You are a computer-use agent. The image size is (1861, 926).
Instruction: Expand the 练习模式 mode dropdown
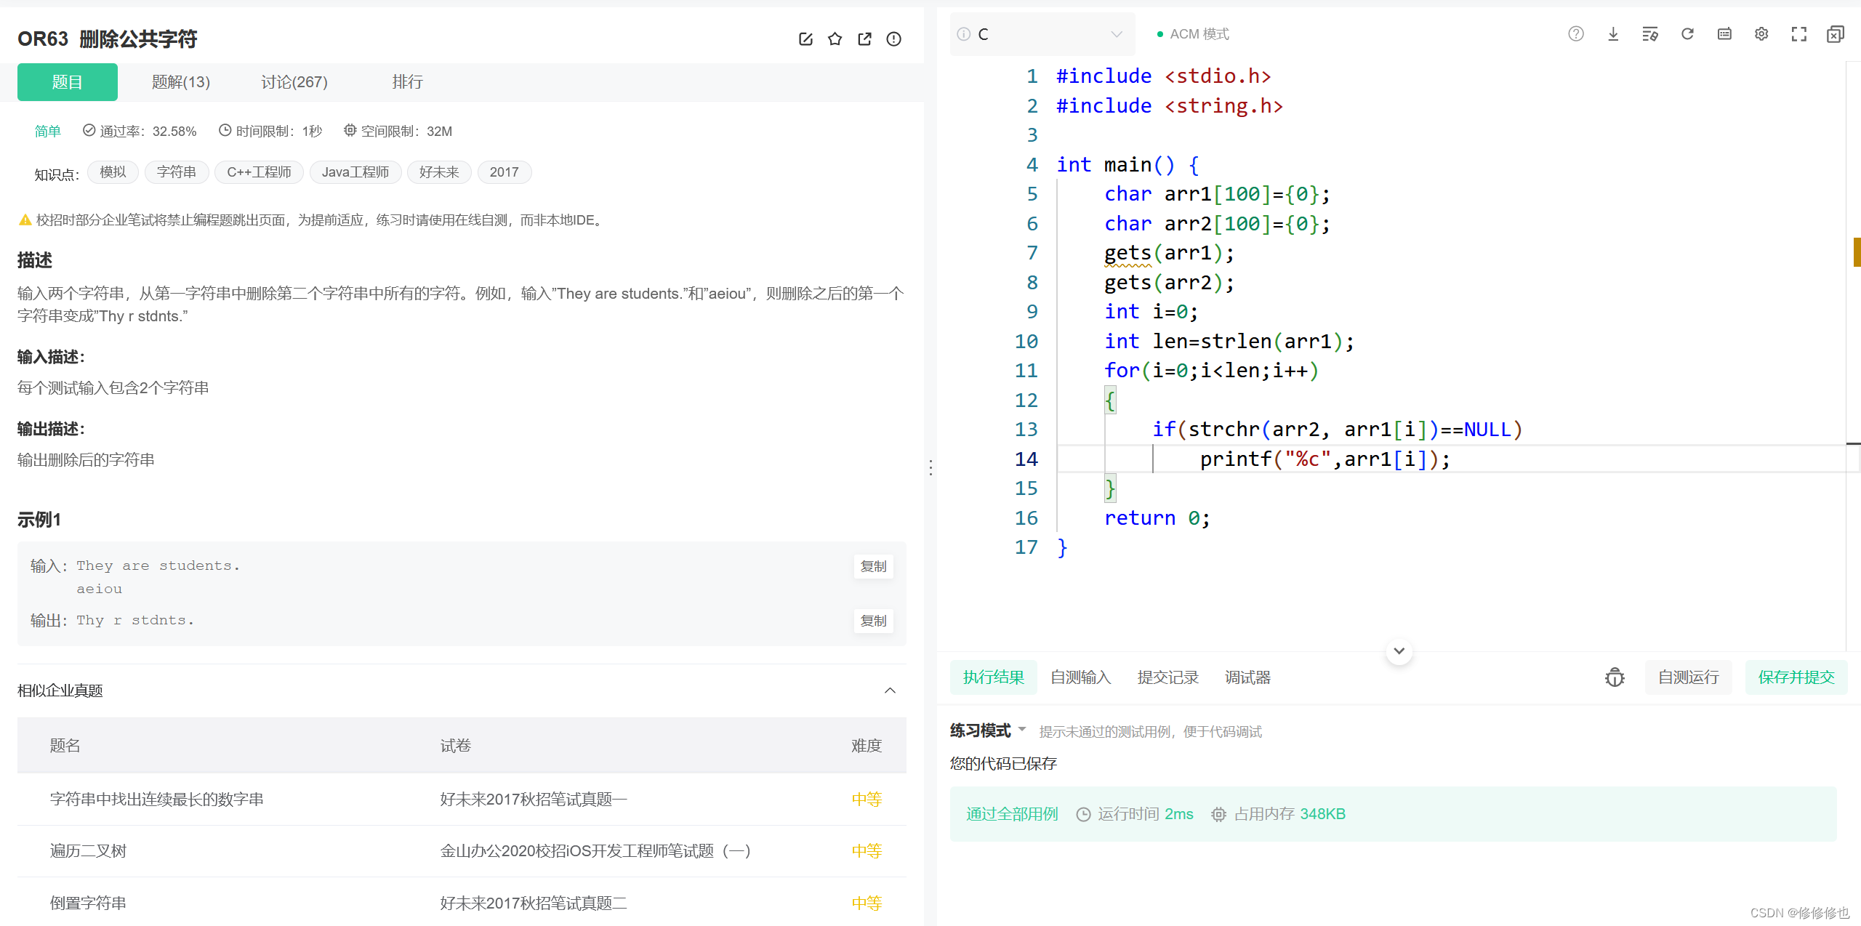point(1022,729)
